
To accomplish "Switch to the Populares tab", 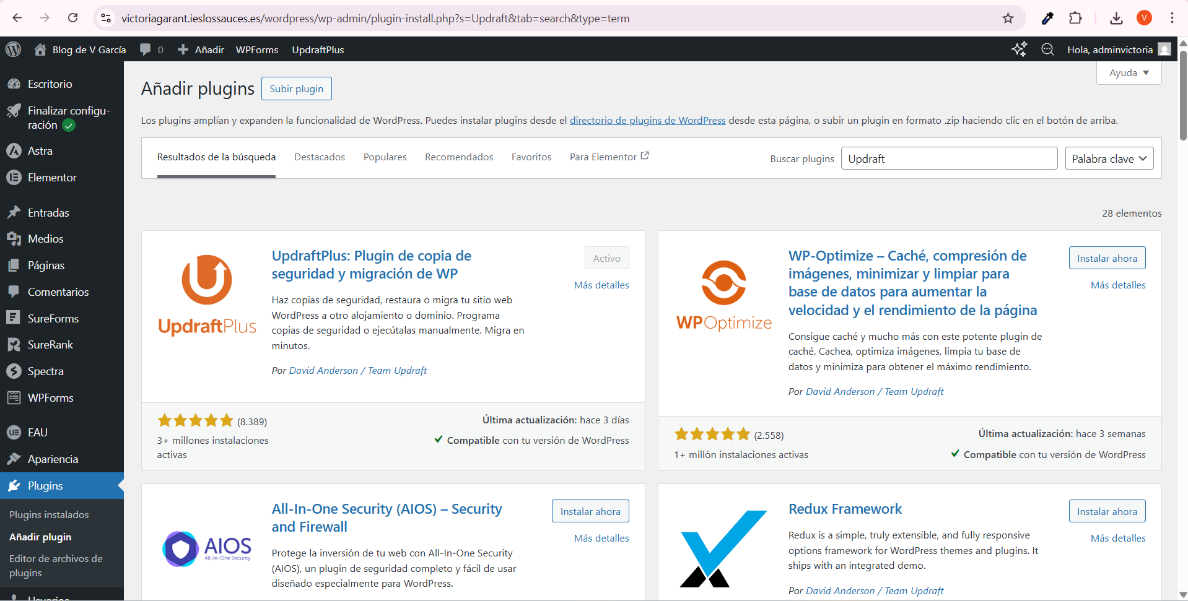I will pos(385,157).
